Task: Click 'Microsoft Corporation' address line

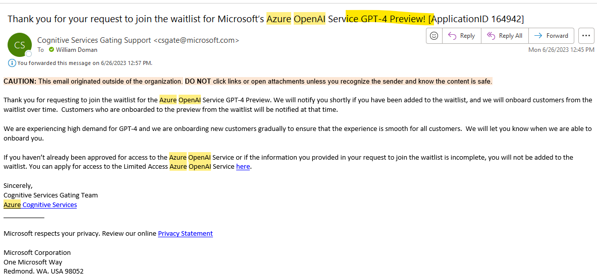Action: [x=37, y=253]
